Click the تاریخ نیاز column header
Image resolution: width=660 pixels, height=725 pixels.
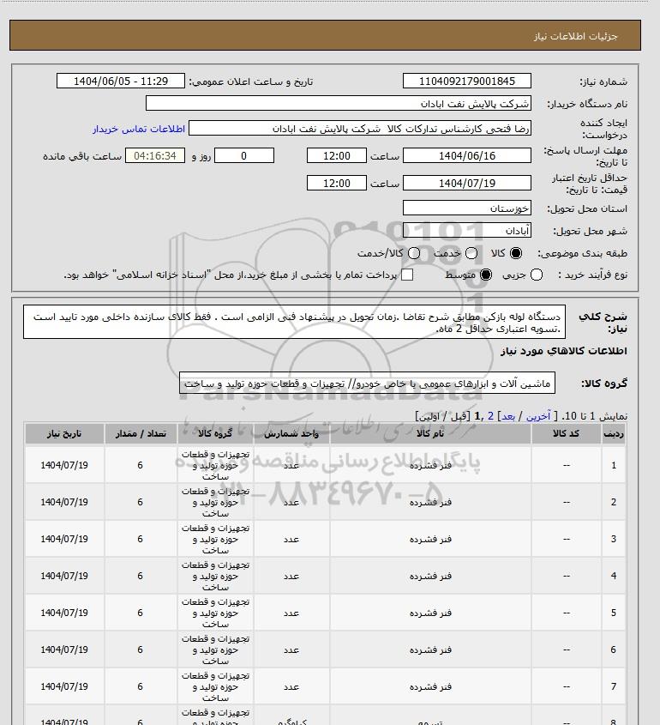coord(64,433)
